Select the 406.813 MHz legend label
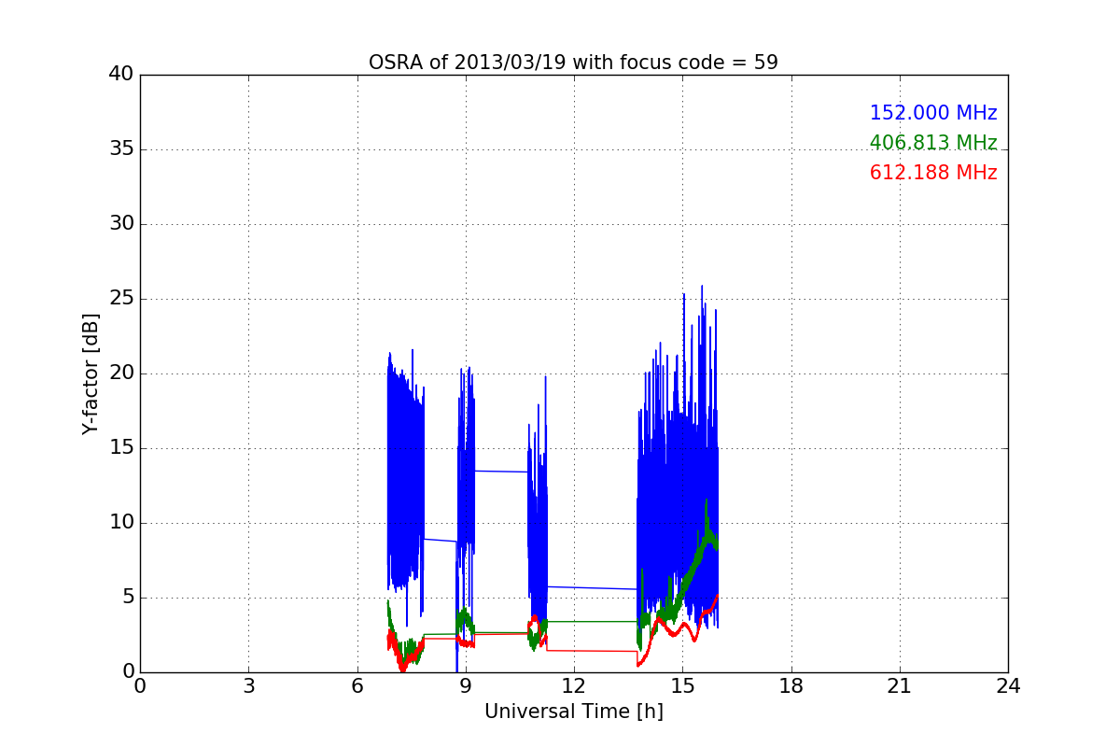1120x747 pixels. [x=933, y=143]
